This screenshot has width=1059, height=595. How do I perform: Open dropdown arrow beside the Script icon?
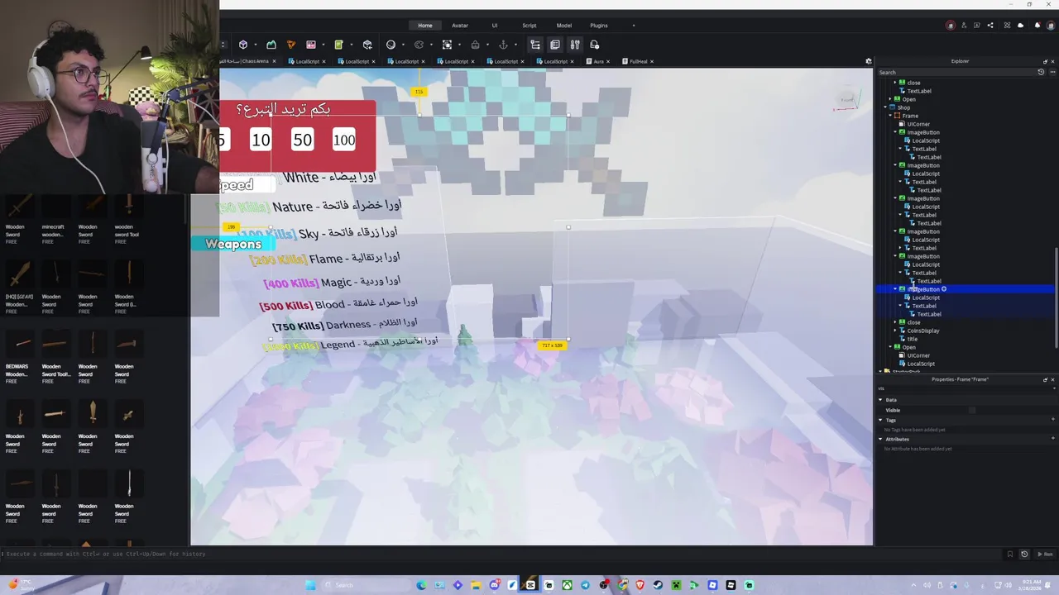click(351, 45)
